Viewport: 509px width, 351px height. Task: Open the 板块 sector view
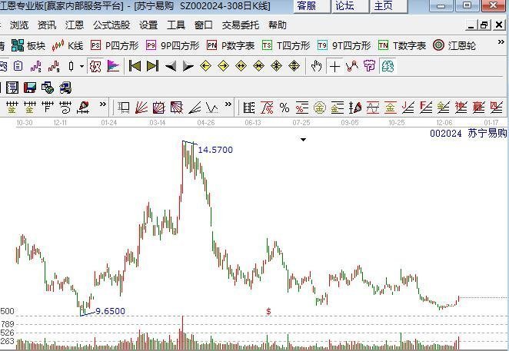tap(28, 46)
